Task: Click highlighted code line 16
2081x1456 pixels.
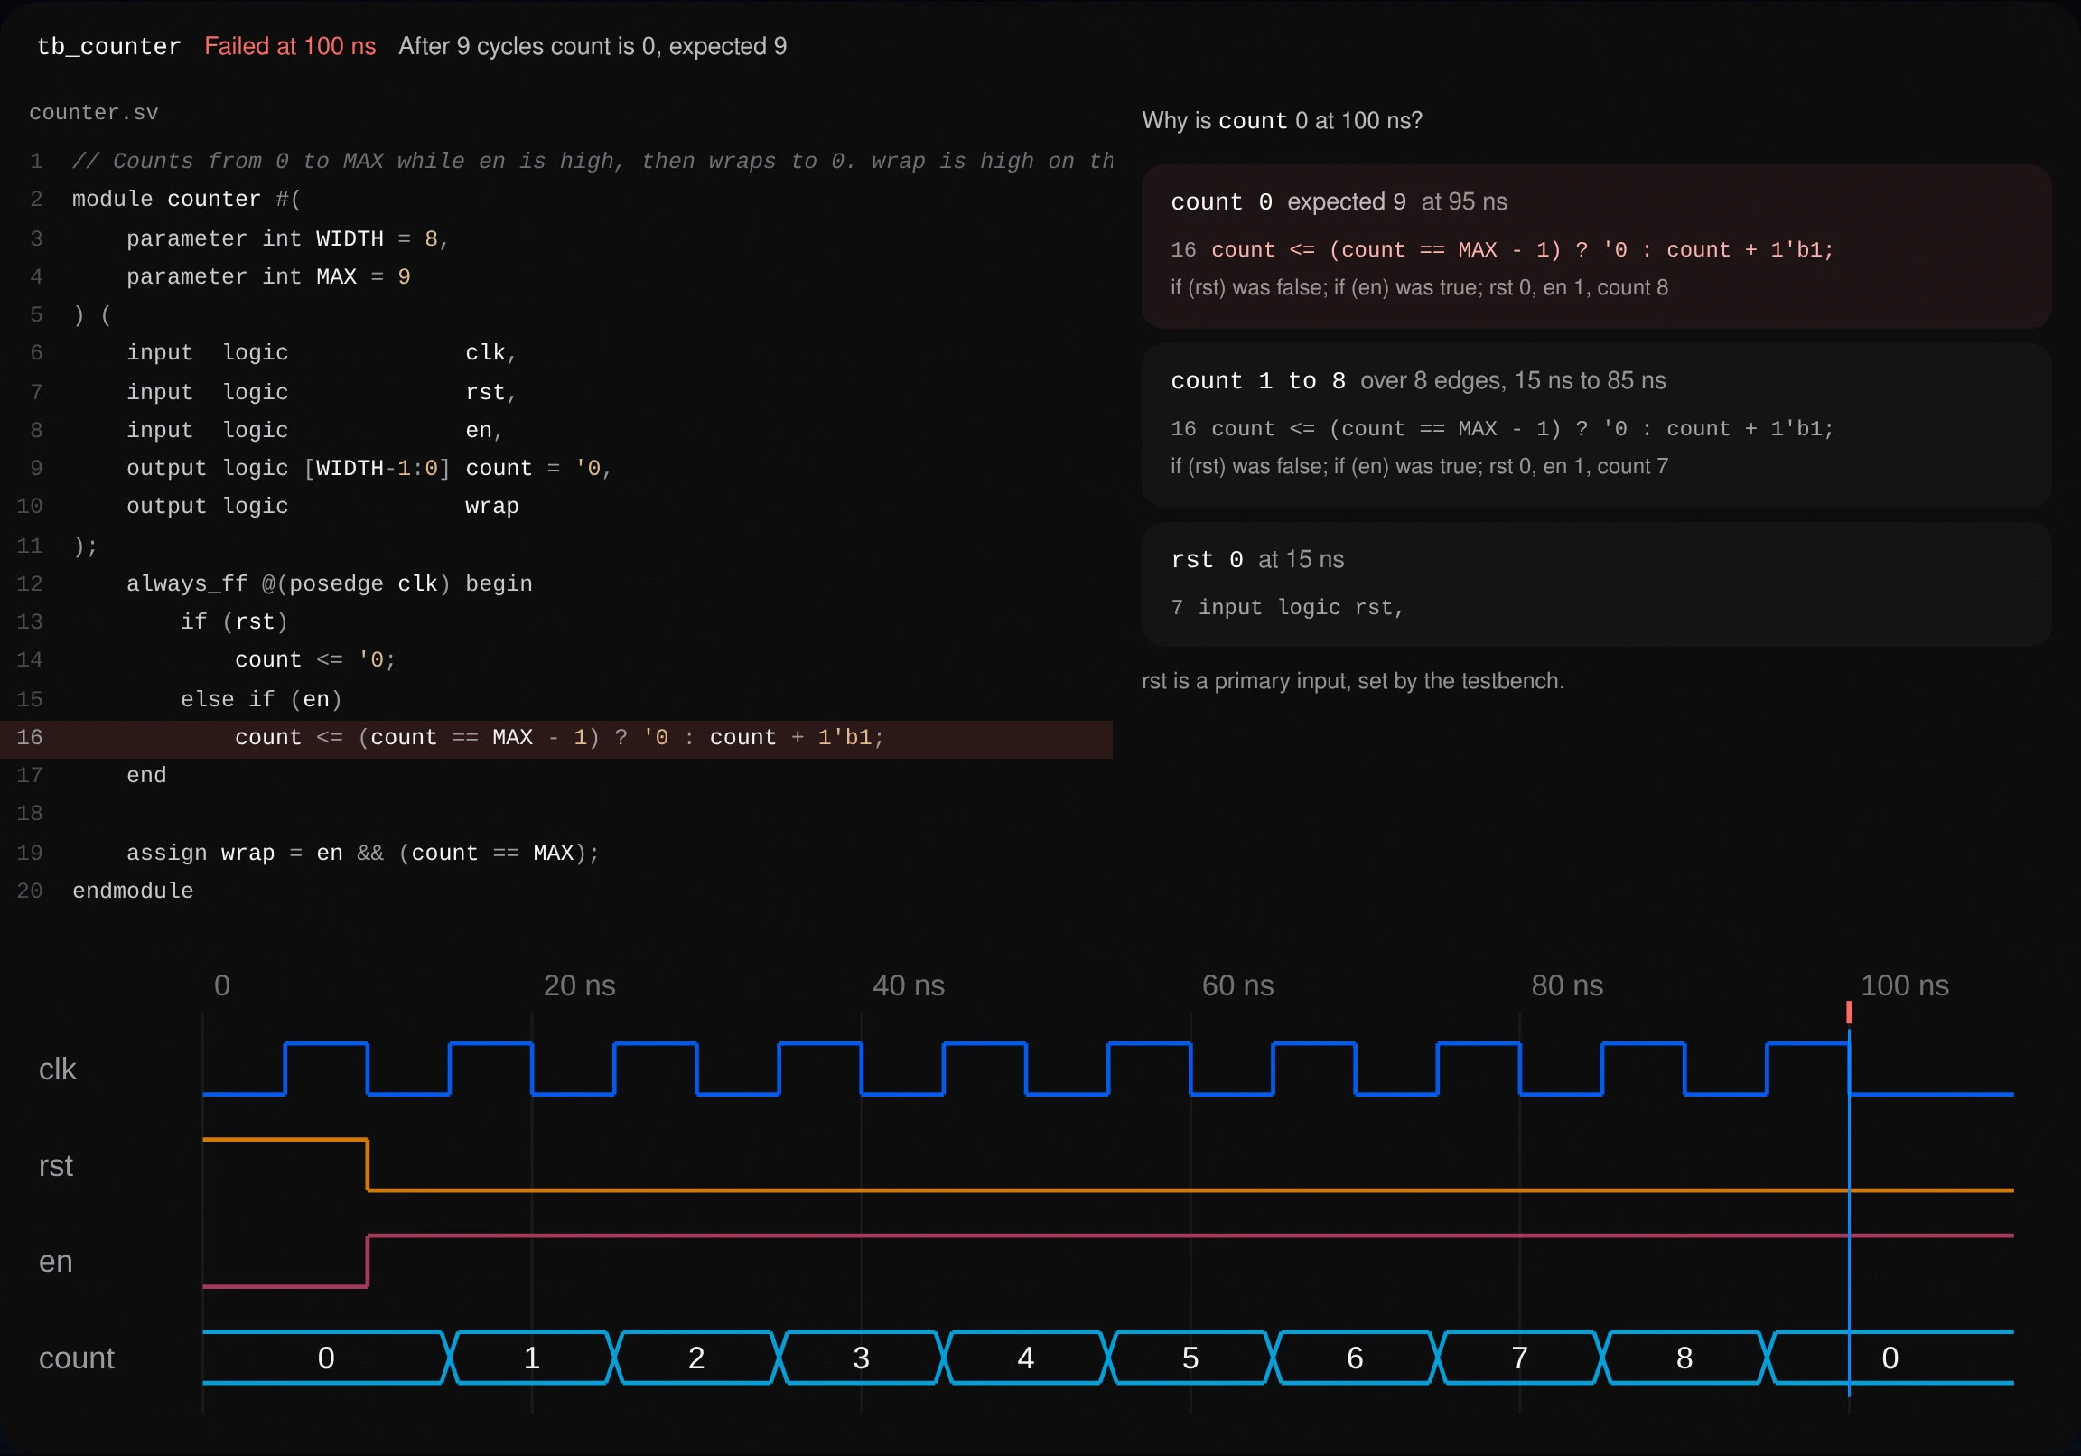Action: point(556,738)
